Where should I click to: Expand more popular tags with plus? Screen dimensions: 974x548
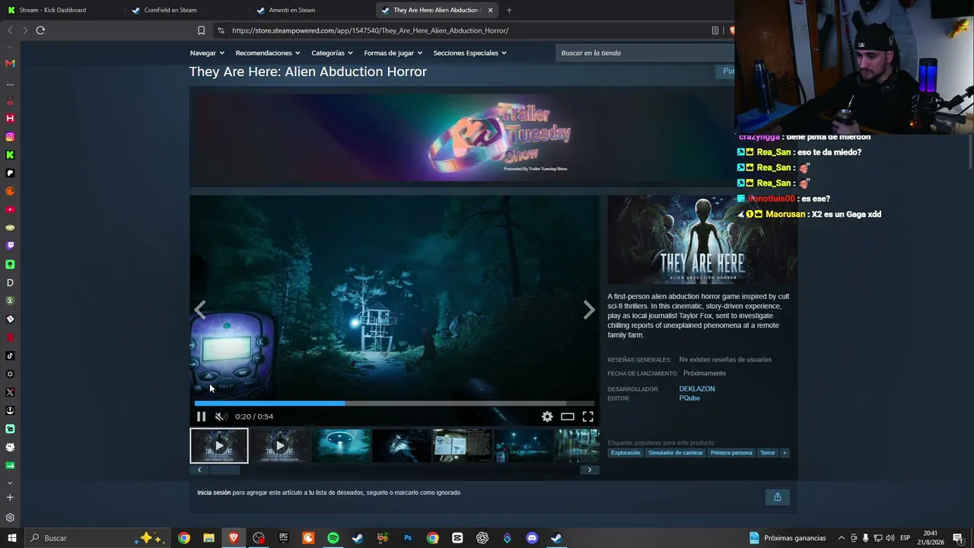click(785, 453)
